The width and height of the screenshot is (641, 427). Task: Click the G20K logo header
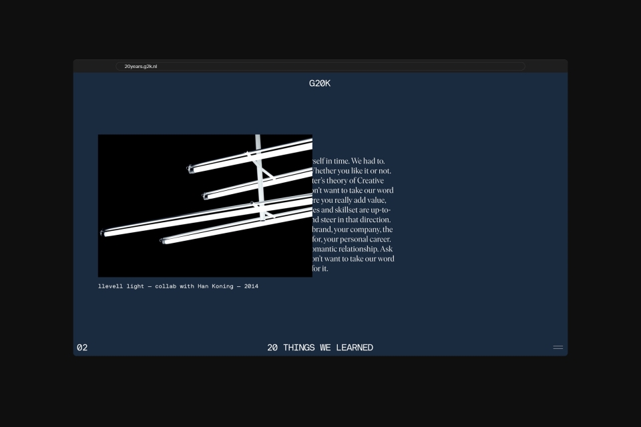320,83
